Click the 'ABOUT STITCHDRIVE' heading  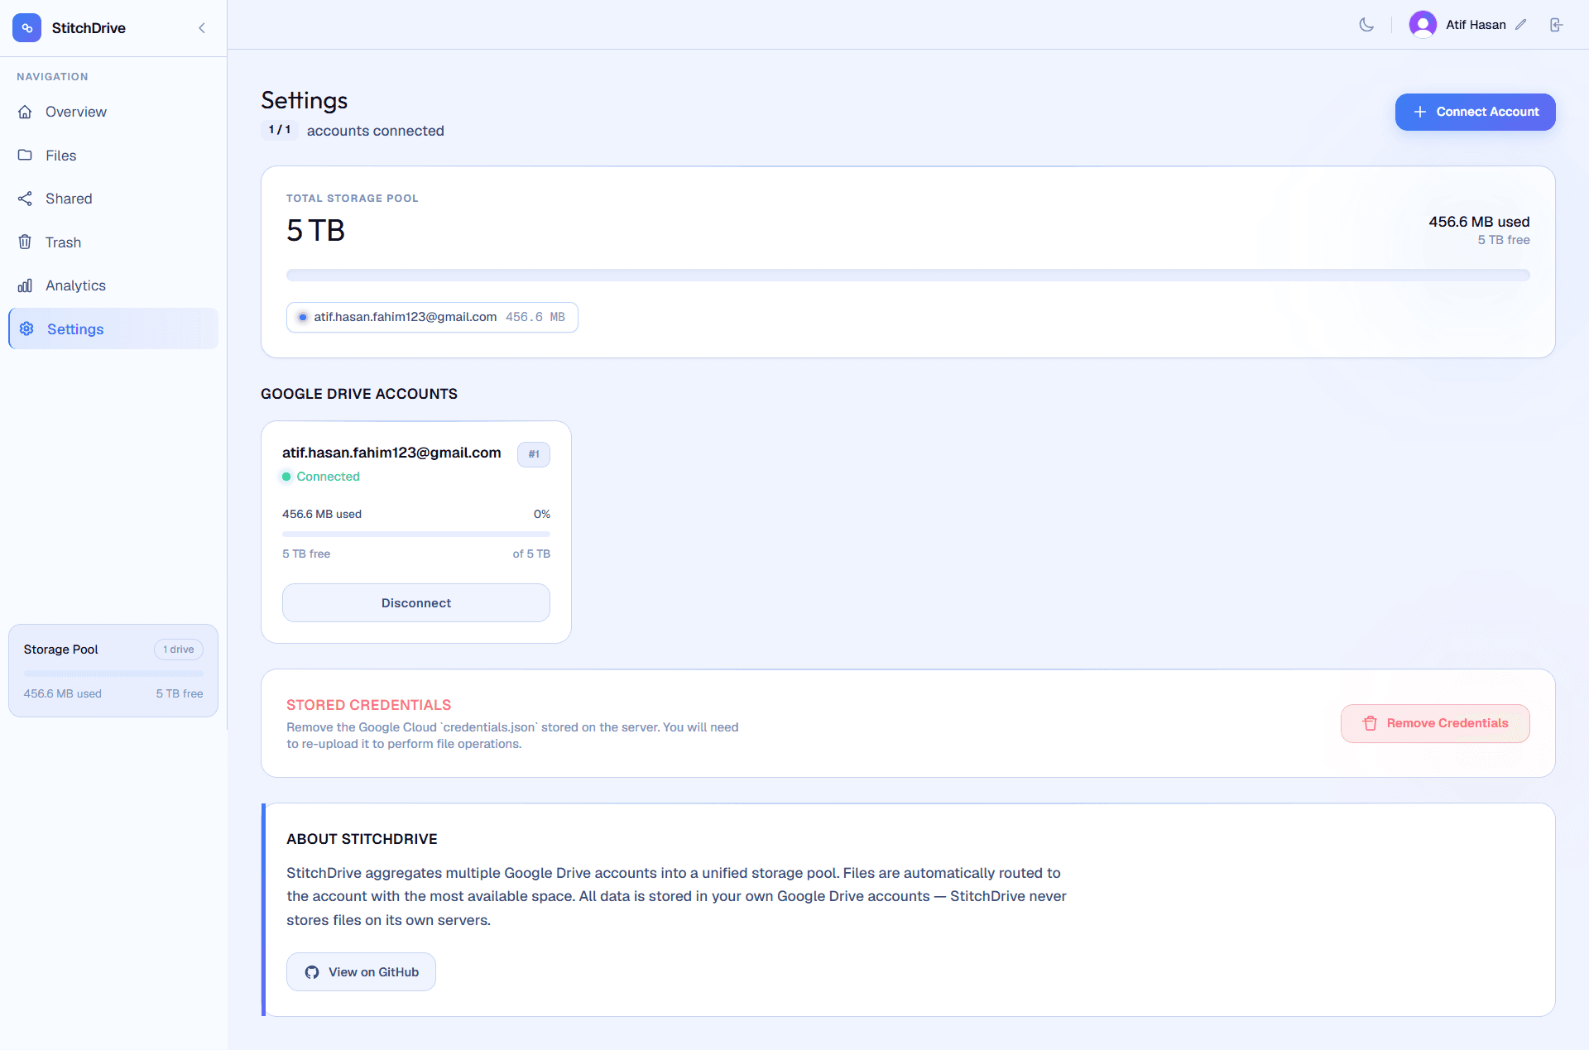point(362,839)
